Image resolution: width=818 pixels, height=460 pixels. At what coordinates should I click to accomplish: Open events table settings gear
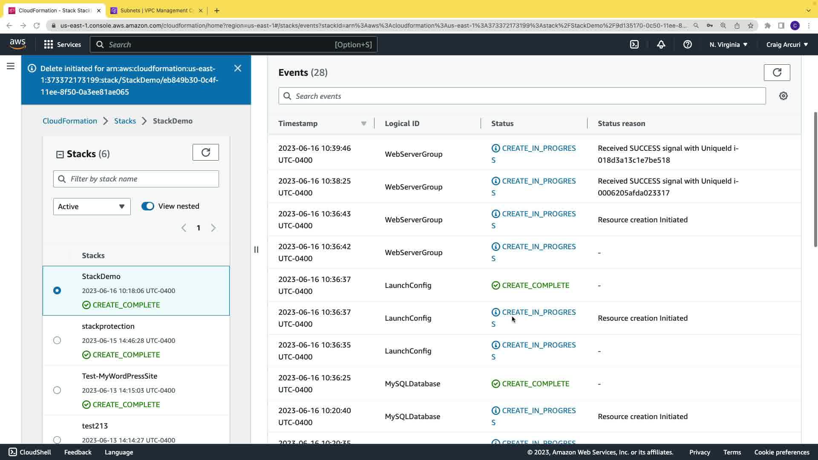[783, 96]
